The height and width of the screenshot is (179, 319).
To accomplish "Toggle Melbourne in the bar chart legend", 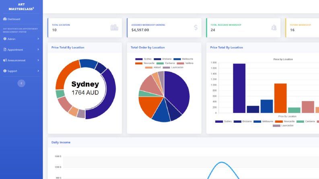I will pyautogui.click(x=263, y=122).
